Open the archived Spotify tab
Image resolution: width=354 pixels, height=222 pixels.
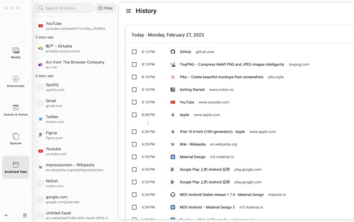tap(75, 87)
